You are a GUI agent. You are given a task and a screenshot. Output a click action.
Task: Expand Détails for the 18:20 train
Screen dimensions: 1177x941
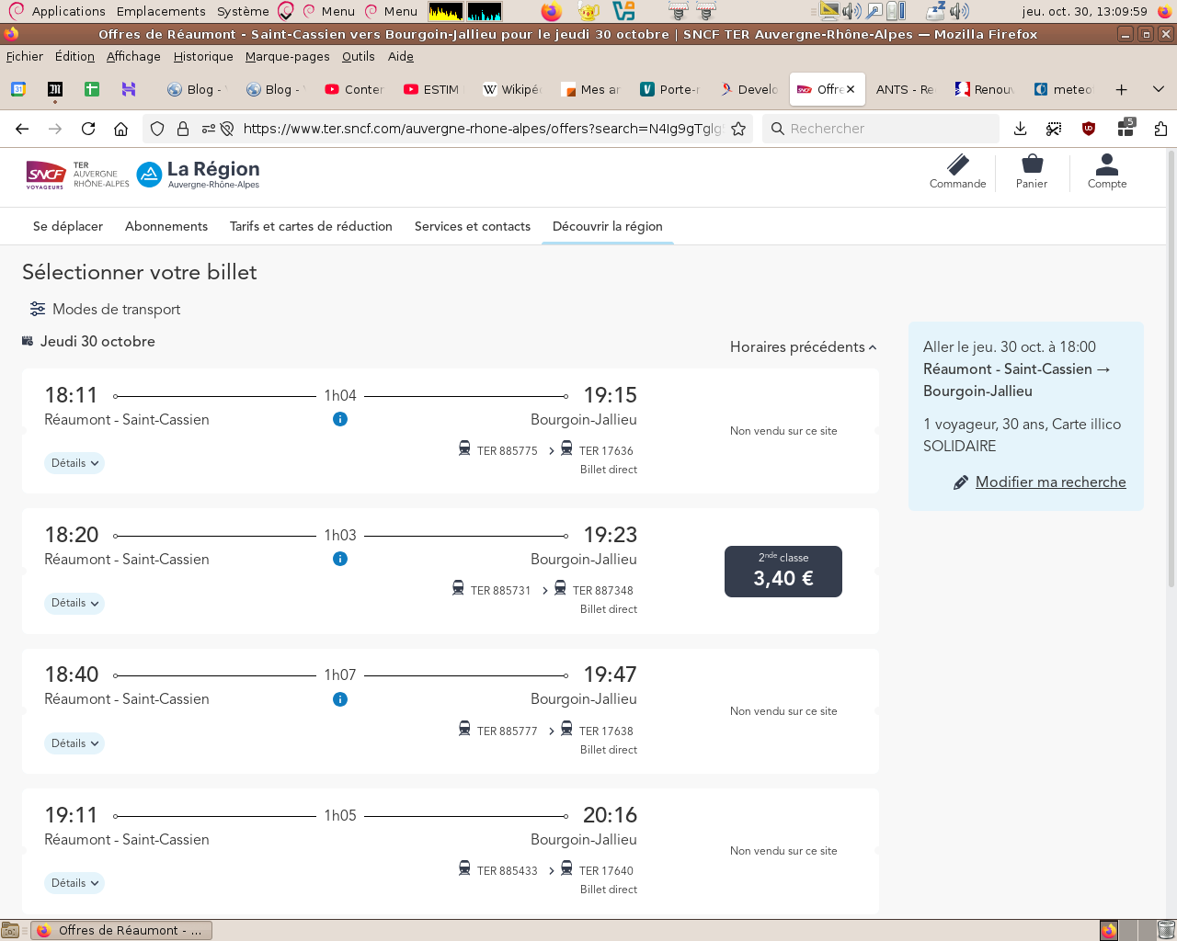(x=74, y=604)
